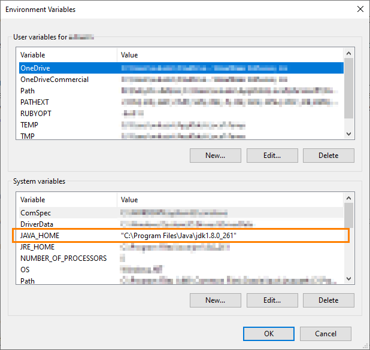Cancel the Environment Variables dialog
This screenshot has width=370, height=350.
(325, 333)
